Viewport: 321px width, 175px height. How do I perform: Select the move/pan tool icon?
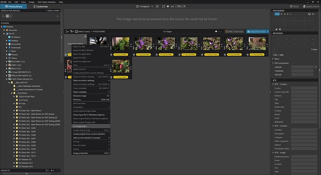[168, 6]
